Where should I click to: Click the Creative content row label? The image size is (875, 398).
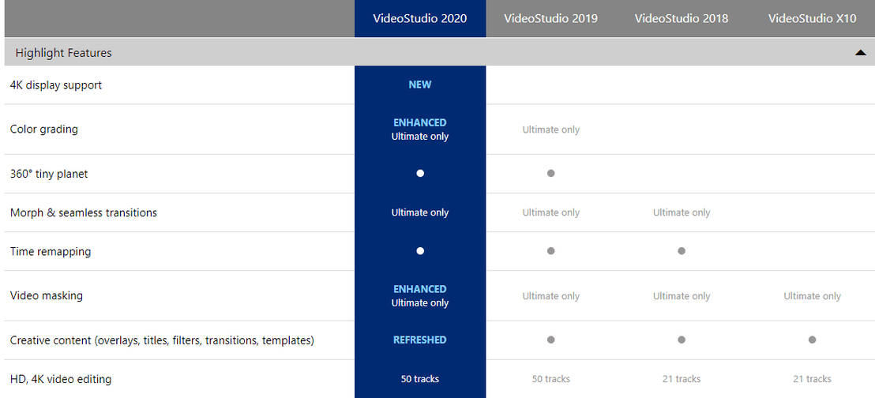pyautogui.click(x=162, y=340)
